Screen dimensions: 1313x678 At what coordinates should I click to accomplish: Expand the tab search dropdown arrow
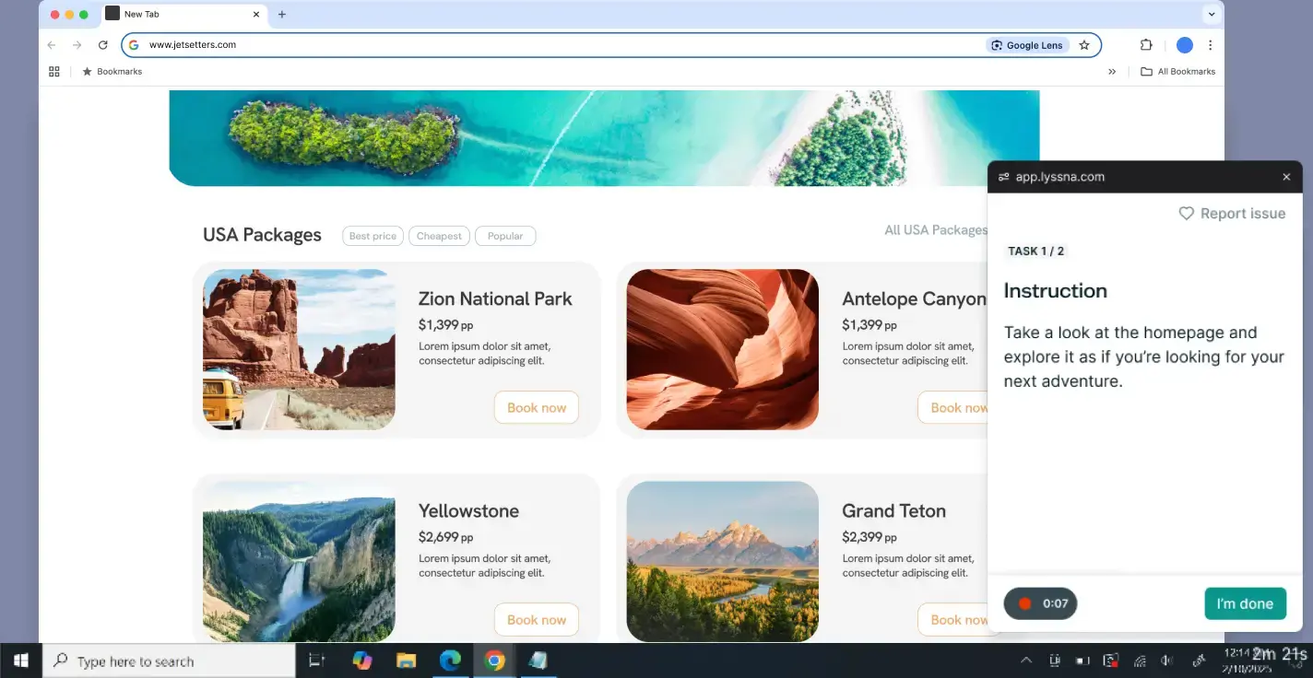[1211, 14]
